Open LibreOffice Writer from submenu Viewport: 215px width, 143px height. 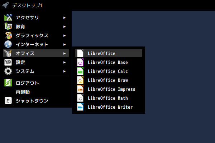(109, 107)
